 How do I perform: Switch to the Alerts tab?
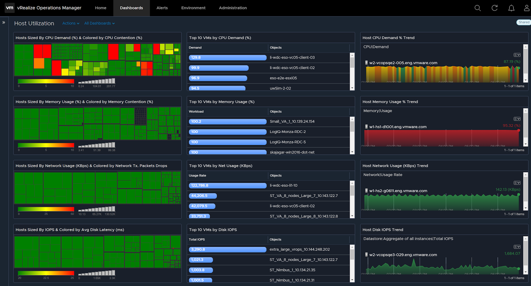coord(162,8)
